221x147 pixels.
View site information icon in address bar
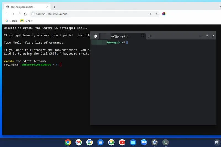click(33, 14)
